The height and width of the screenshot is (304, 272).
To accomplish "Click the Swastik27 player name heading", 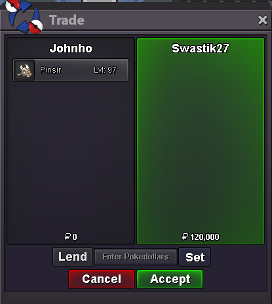I will (200, 48).
